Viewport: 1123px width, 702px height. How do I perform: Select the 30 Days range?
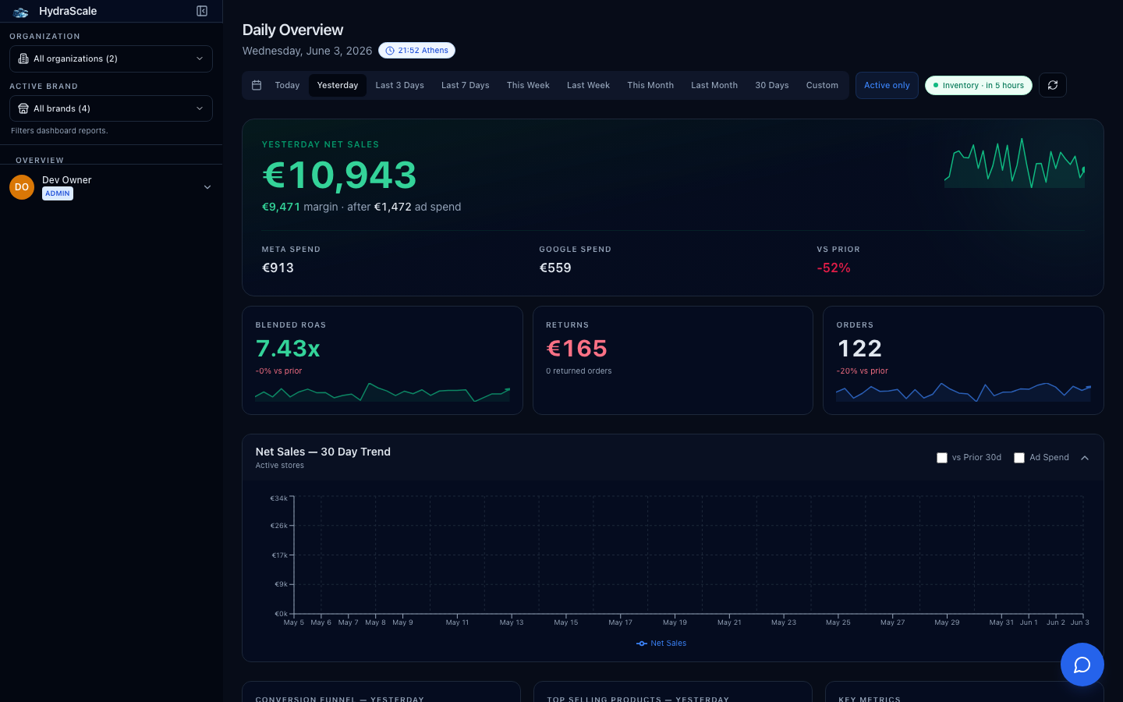[772, 85]
